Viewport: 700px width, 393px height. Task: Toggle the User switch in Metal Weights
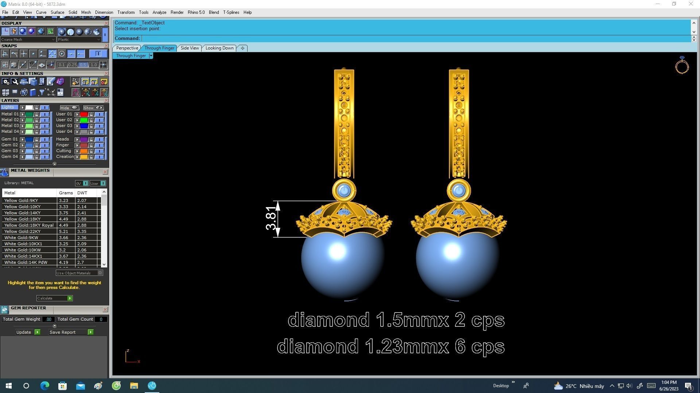[x=98, y=183]
